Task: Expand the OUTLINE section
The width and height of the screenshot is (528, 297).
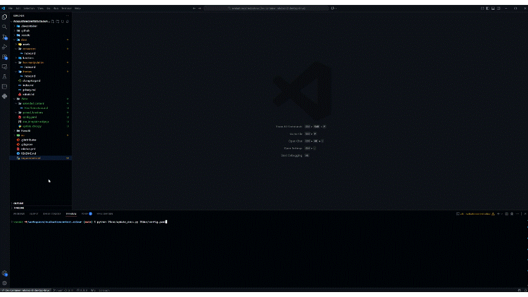Action: (19, 203)
